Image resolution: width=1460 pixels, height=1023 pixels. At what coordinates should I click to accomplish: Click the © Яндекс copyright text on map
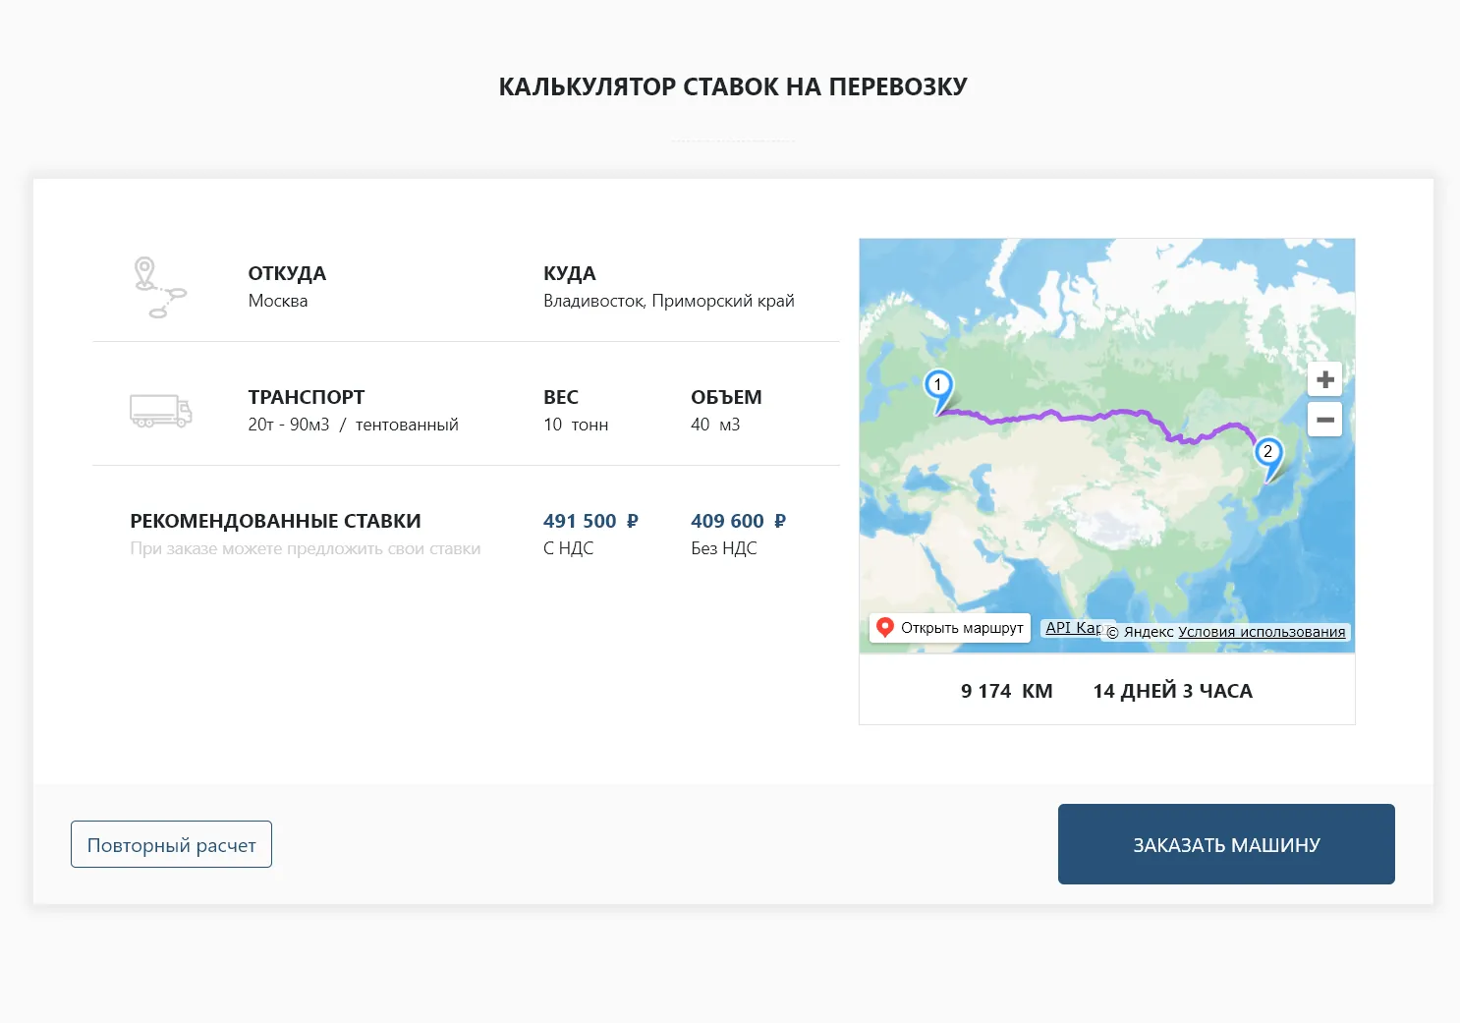tap(1140, 632)
